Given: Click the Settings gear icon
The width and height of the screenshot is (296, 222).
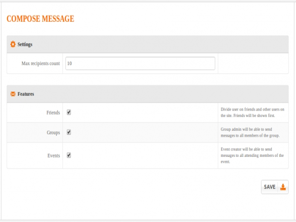Looking at the screenshot, I should click(x=13, y=44).
